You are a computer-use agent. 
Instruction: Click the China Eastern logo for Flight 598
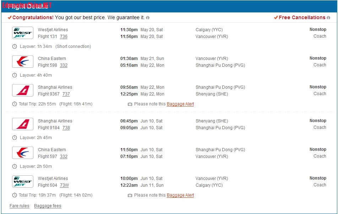tap(23, 62)
